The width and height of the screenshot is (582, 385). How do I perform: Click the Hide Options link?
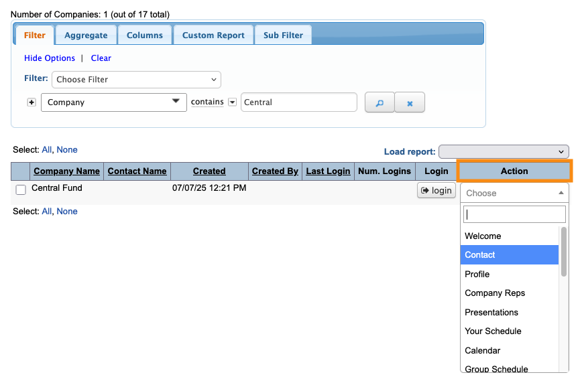tap(50, 58)
